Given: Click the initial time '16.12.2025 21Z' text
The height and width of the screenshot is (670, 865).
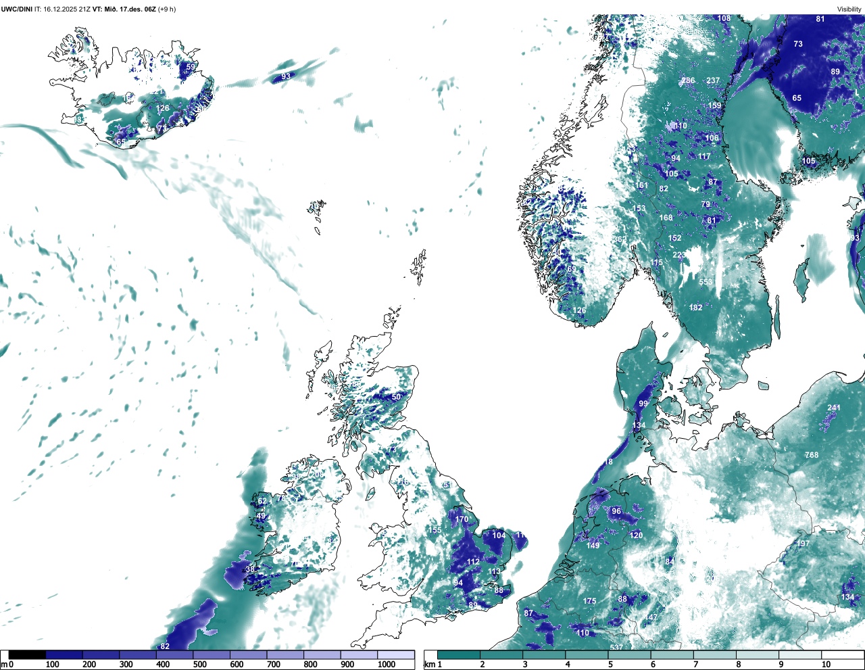Looking at the screenshot, I should (x=67, y=9).
